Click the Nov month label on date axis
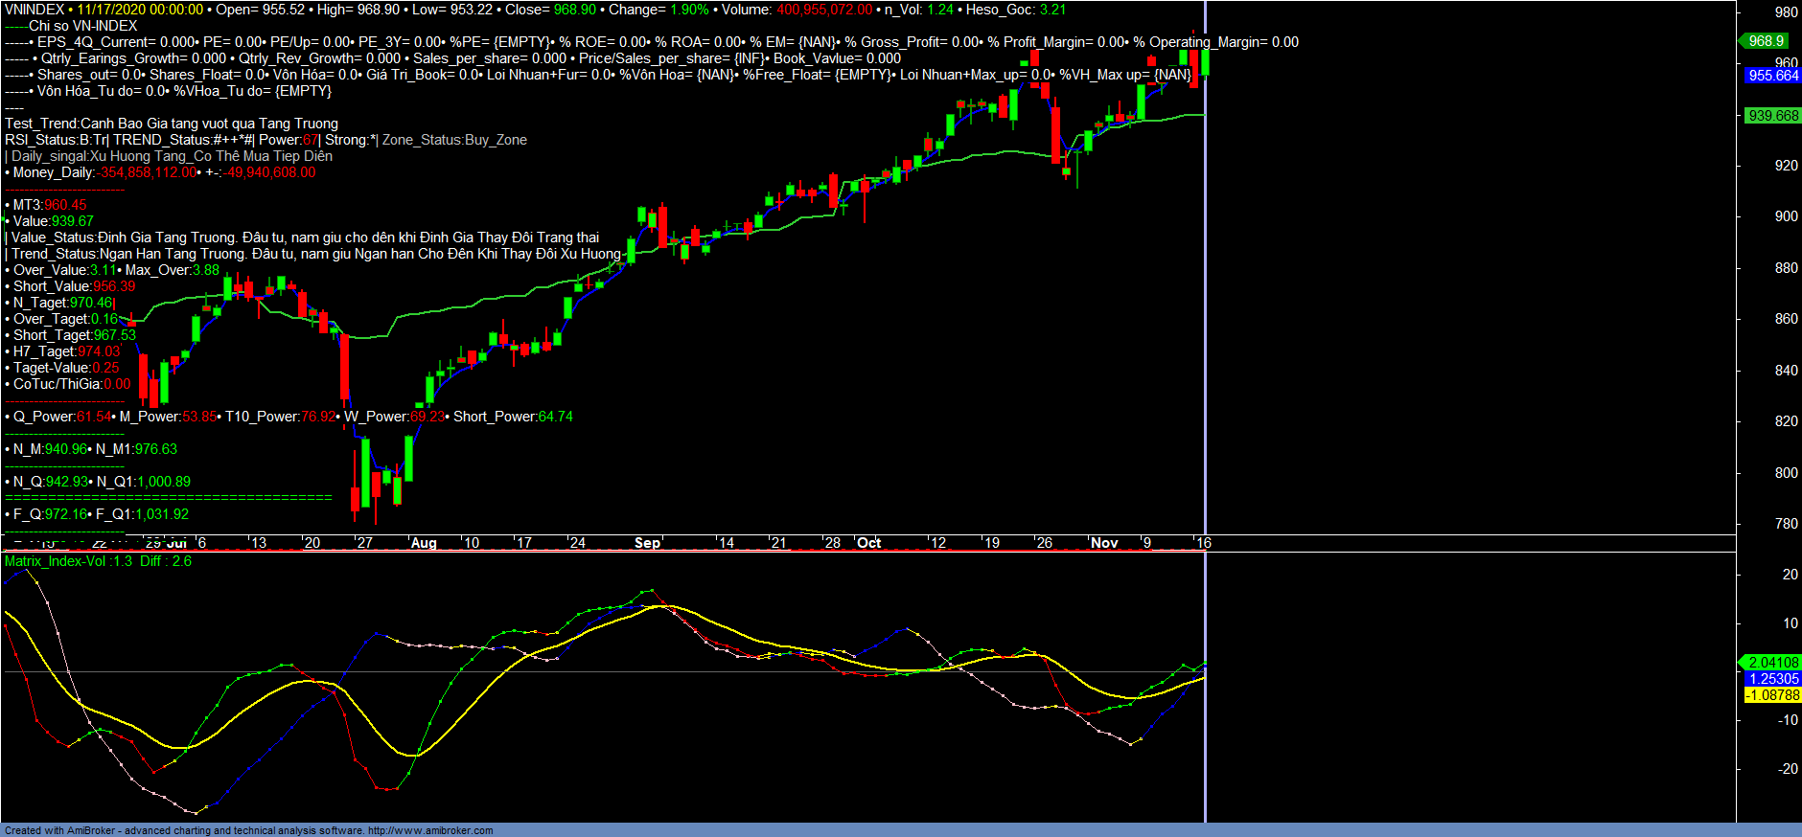 (x=1104, y=543)
